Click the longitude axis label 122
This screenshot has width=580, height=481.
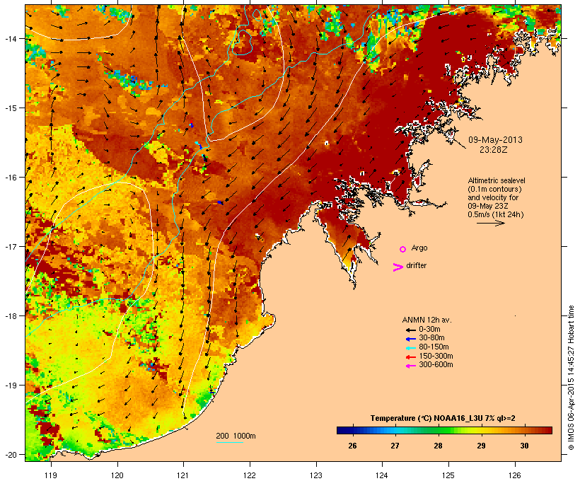[250, 475]
